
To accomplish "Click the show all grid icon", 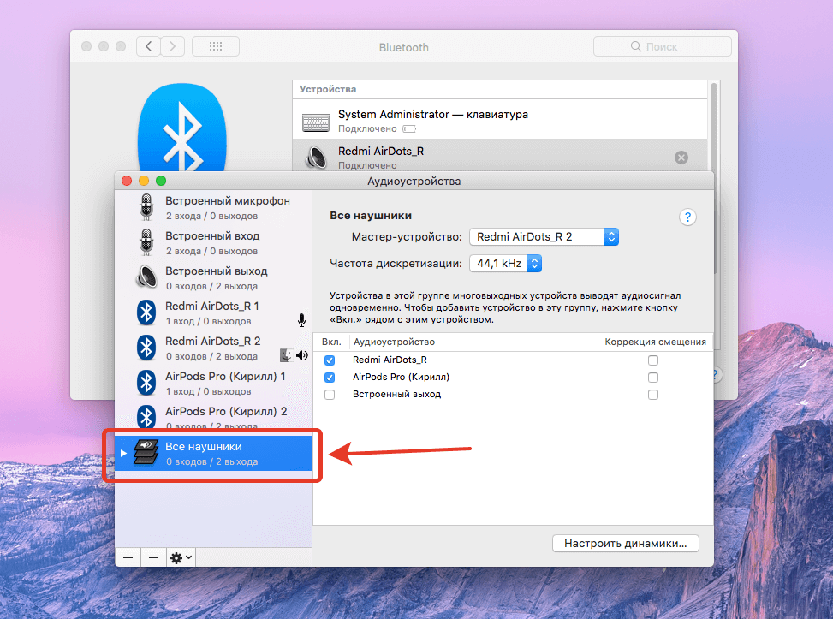I will click(x=216, y=47).
